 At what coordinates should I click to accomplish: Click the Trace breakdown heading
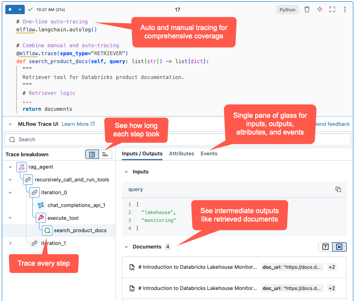click(27, 154)
